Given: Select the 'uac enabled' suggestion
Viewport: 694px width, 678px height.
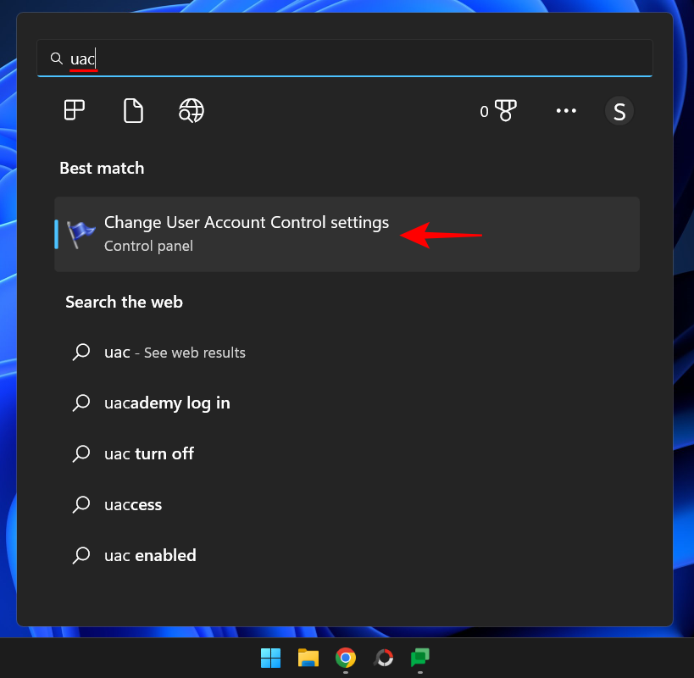Looking at the screenshot, I should (149, 555).
